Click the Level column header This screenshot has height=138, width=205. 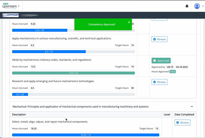tap(167, 114)
